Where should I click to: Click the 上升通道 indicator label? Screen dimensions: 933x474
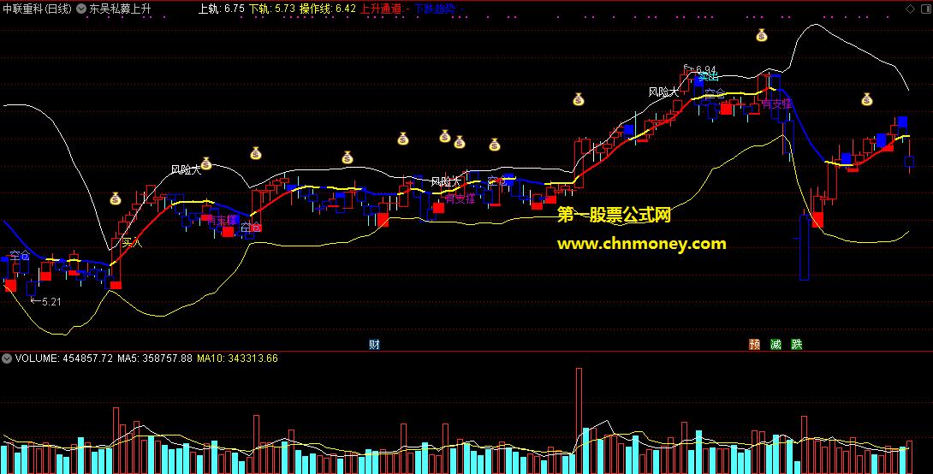coord(384,9)
